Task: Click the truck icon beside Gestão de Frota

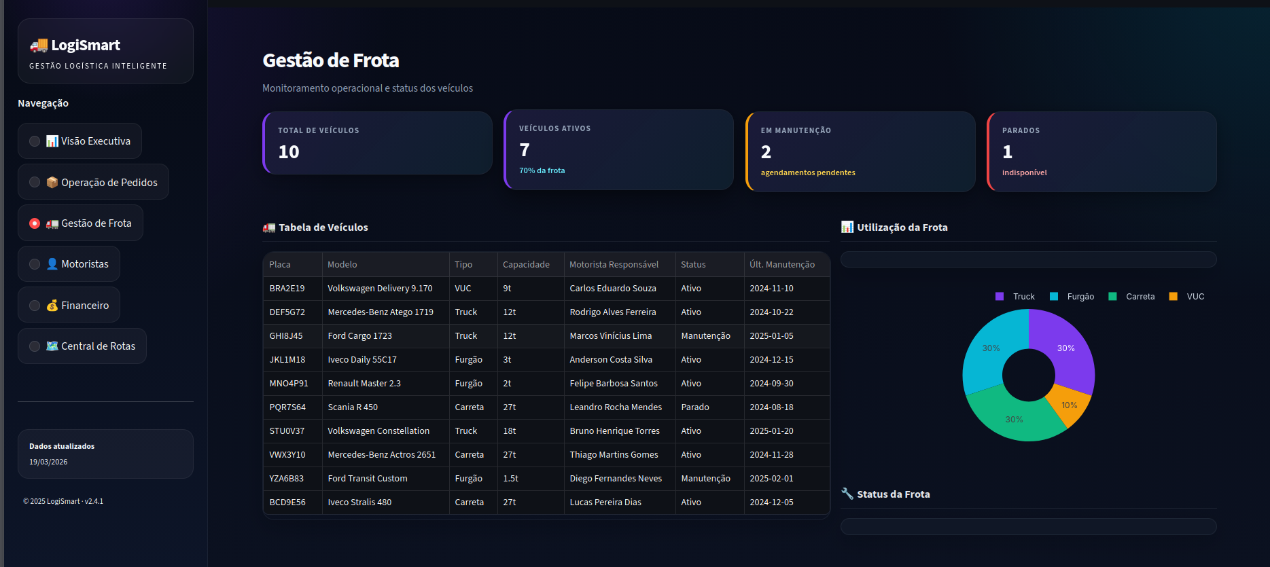Action: click(x=52, y=223)
